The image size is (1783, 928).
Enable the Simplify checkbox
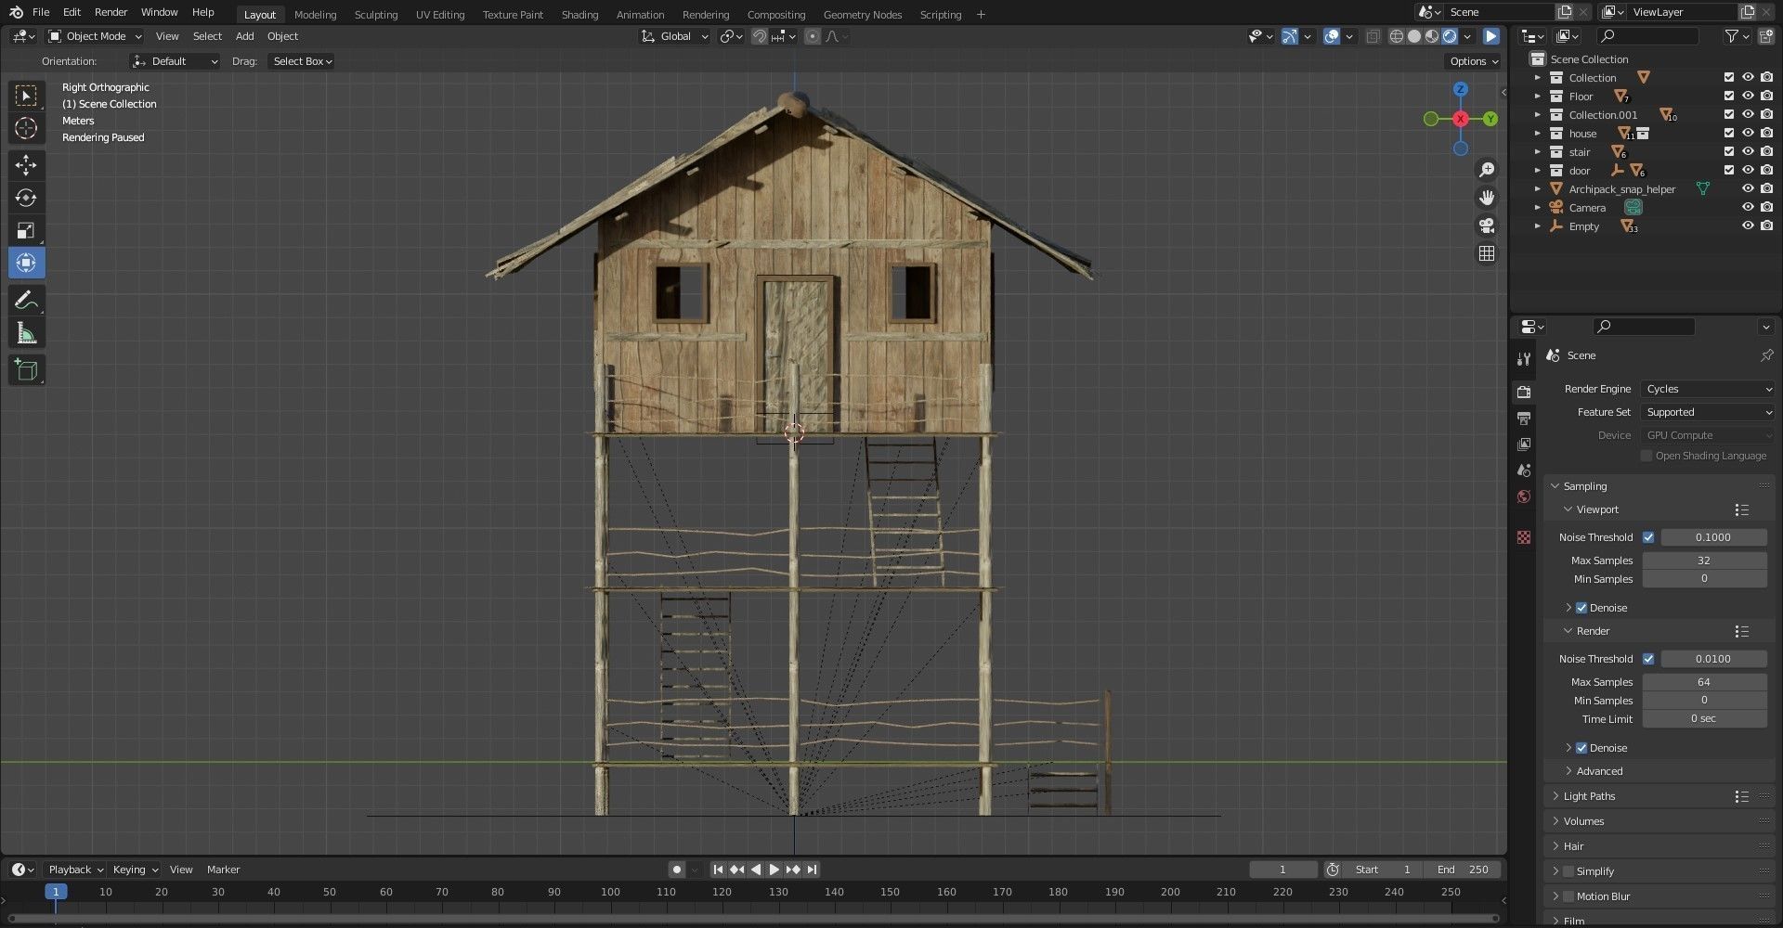[x=1568, y=871]
